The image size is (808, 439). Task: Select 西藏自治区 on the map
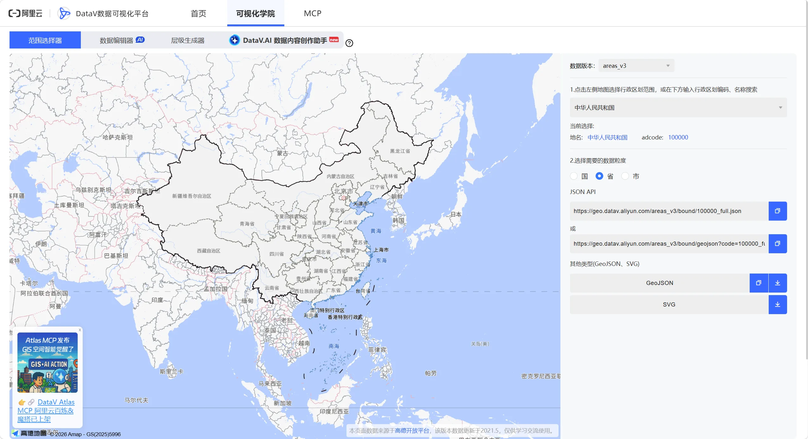point(209,251)
